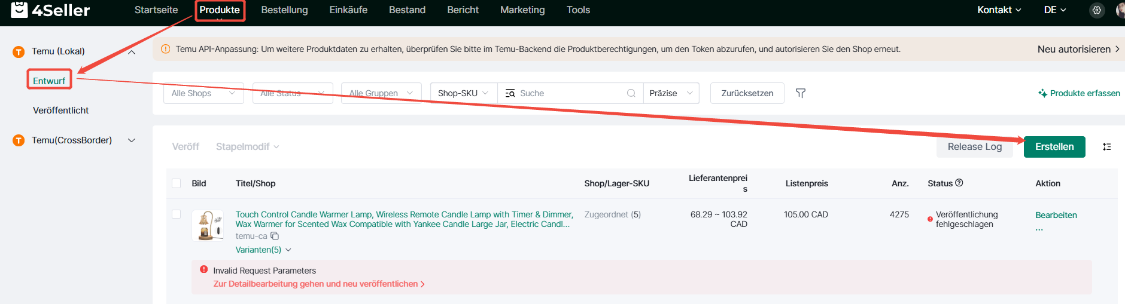The image size is (1125, 304).
Task: Click Neu autorisieren link
Action: click(x=1078, y=49)
